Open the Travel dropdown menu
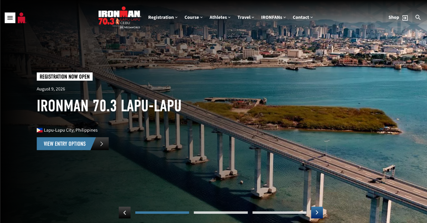The height and width of the screenshot is (223, 427). click(x=246, y=17)
